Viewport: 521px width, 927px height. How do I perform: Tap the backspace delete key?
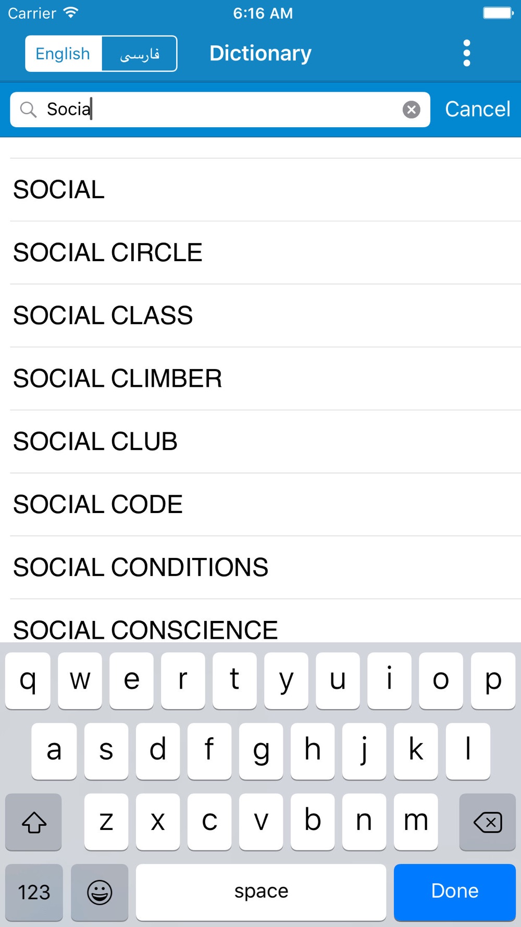pos(487,822)
